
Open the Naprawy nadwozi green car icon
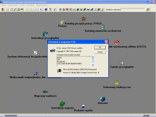(x=45, y=92)
